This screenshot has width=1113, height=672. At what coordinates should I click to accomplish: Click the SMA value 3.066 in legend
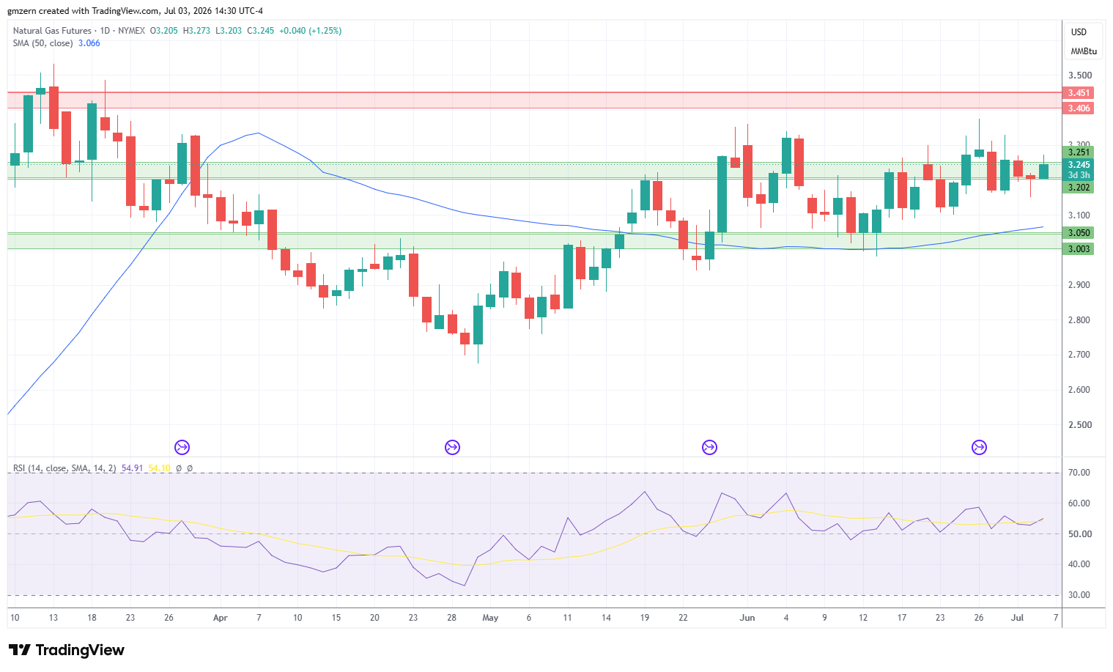[89, 43]
